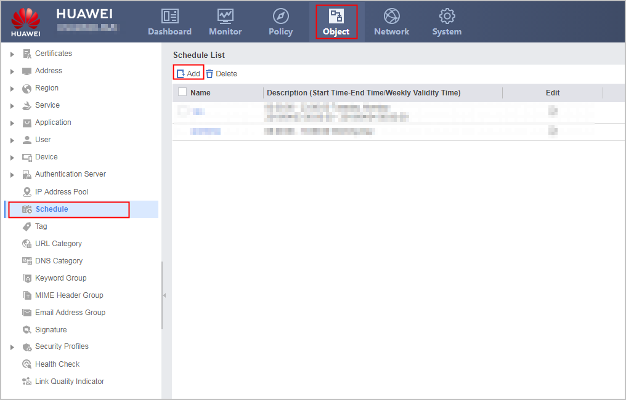Viewport: 626px width, 400px height.
Task: Open the Network globe icon
Action: point(392,17)
